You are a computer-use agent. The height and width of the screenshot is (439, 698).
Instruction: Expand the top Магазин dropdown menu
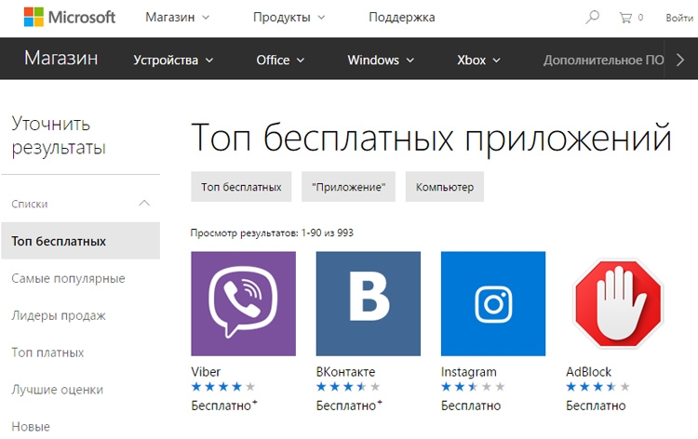(x=177, y=18)
